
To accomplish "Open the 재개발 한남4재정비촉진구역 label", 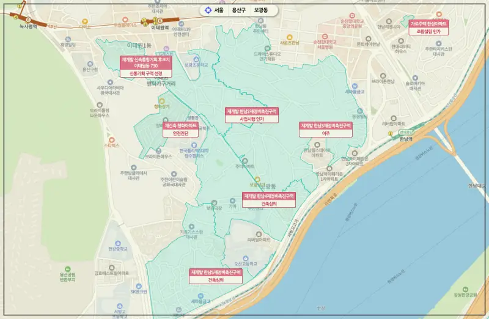I will (x=269, y=200).
